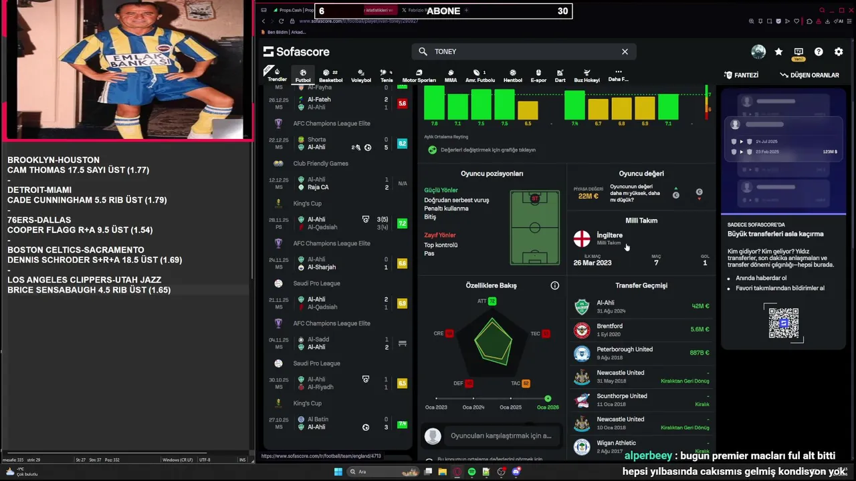Switch to the Basketbol tab
This screenshot has height=481, width=856.
330,75
